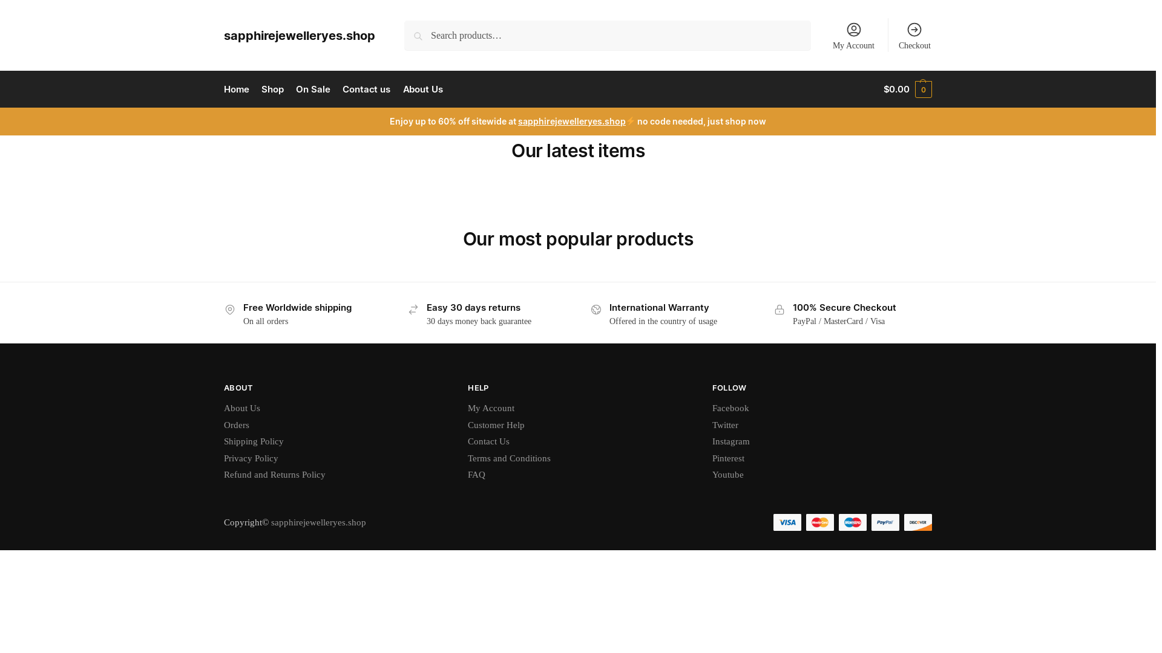Go to Checkout via header icon
1162x653 pixels.
[914, 30]
